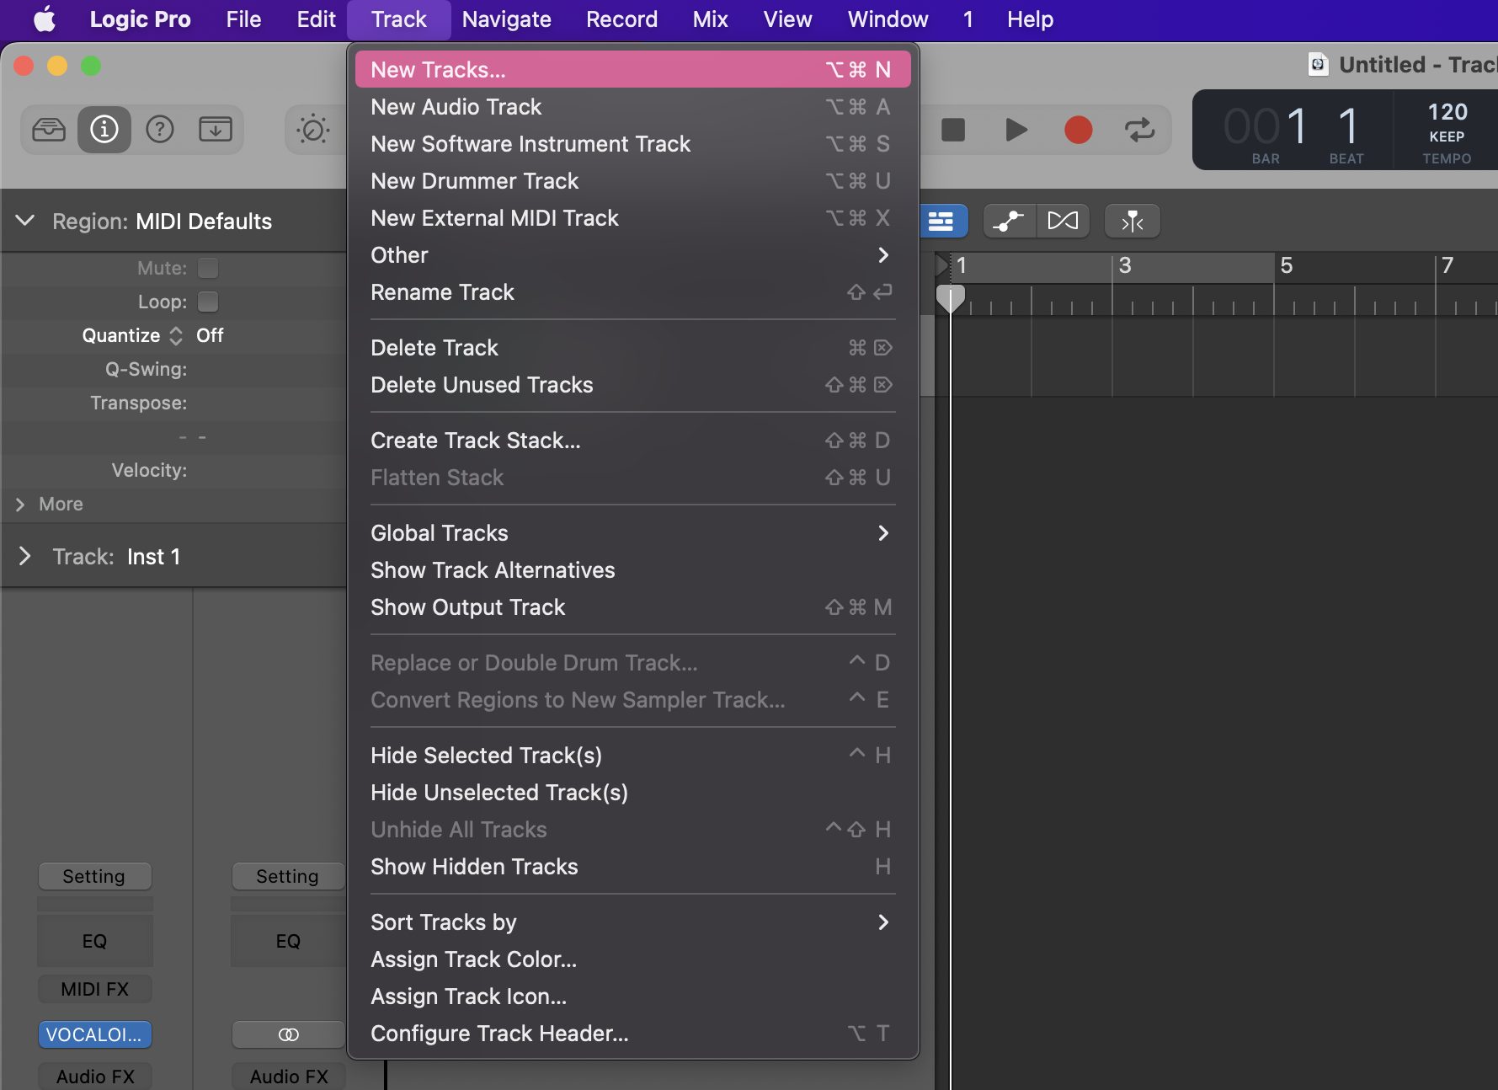The width and height of the screenshot is (1498, 1090).
Task: Select New Drummer Track from the menu
Action: (x=474, y=180)
